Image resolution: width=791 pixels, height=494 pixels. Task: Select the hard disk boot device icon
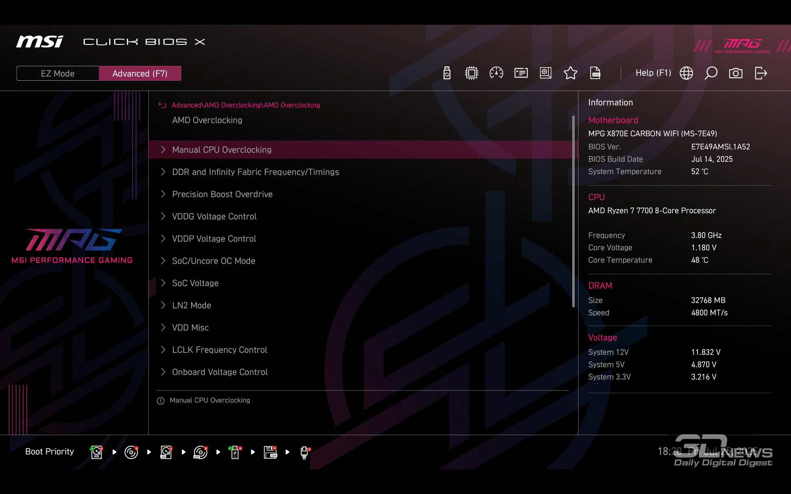97,452
